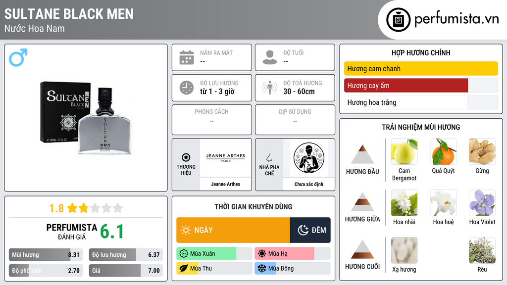Click the Phong cách style box
This screenshot has height=285, width=507.
(x=212, y=120)
